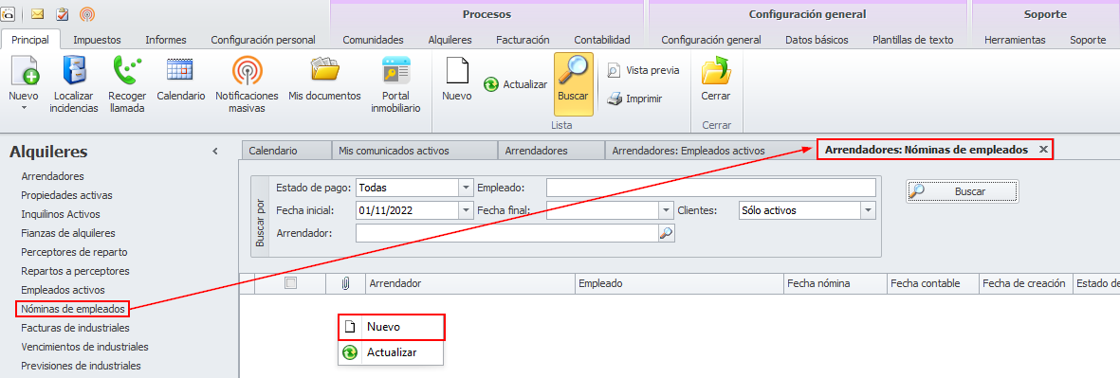Close the Nóminas de empleados tab
This screenshot has width=1120, height=378.
point(1043,150)
